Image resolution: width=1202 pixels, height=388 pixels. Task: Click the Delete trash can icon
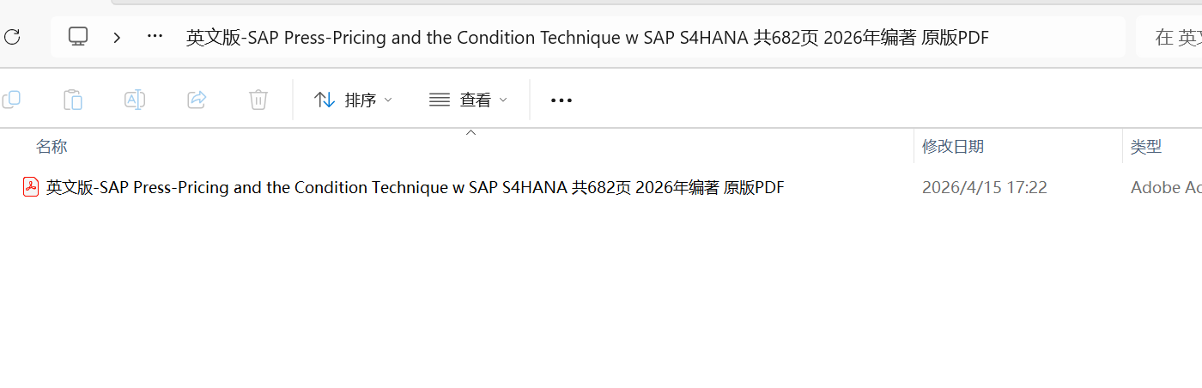(x=258, y=100)
